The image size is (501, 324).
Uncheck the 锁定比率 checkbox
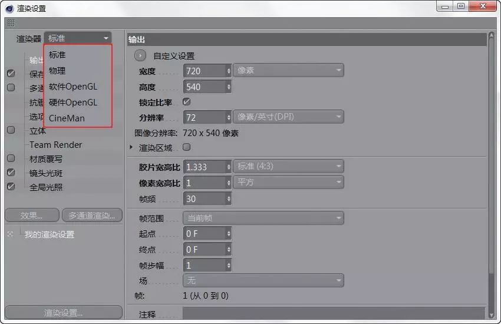pyautogui.click(x=187, y=102)
